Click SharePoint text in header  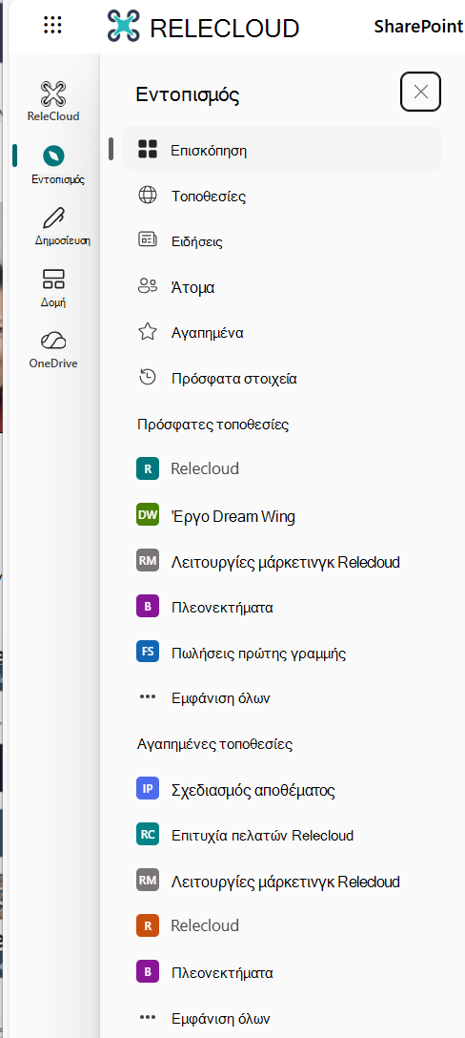pos(418,27)
